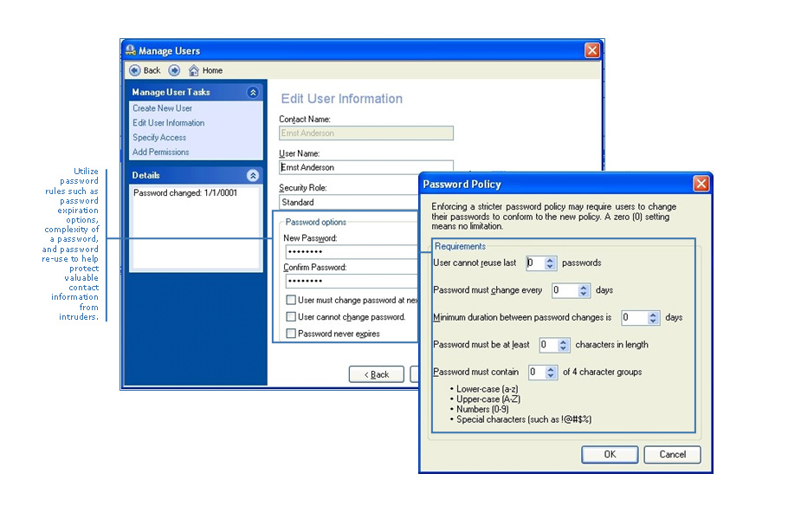
Task: Collapse the Details panel
Action: [x=253, y=176]
